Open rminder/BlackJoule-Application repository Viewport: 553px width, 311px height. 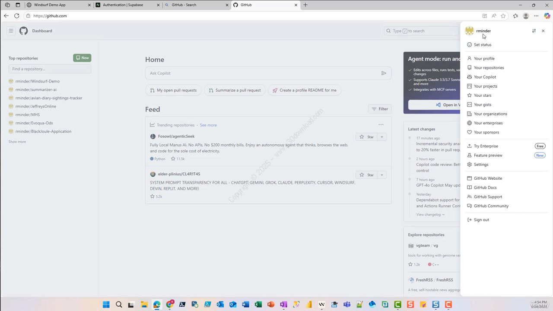click(43, 131)
